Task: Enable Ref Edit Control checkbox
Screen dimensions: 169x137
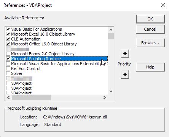Action: click(x=8, y=68)
